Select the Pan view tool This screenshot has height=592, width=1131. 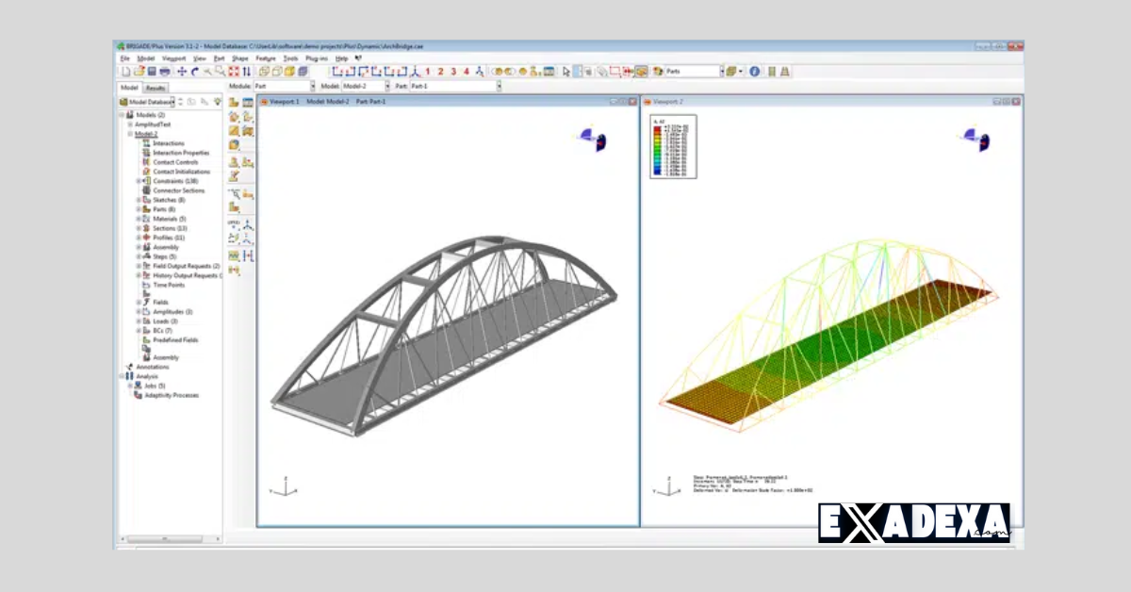[x=182, y=72]
